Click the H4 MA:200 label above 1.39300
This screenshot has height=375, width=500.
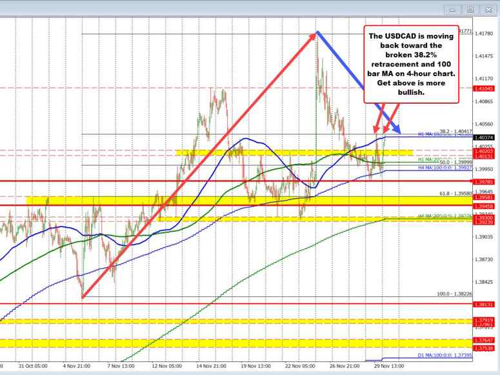click(x=445, y=216)
